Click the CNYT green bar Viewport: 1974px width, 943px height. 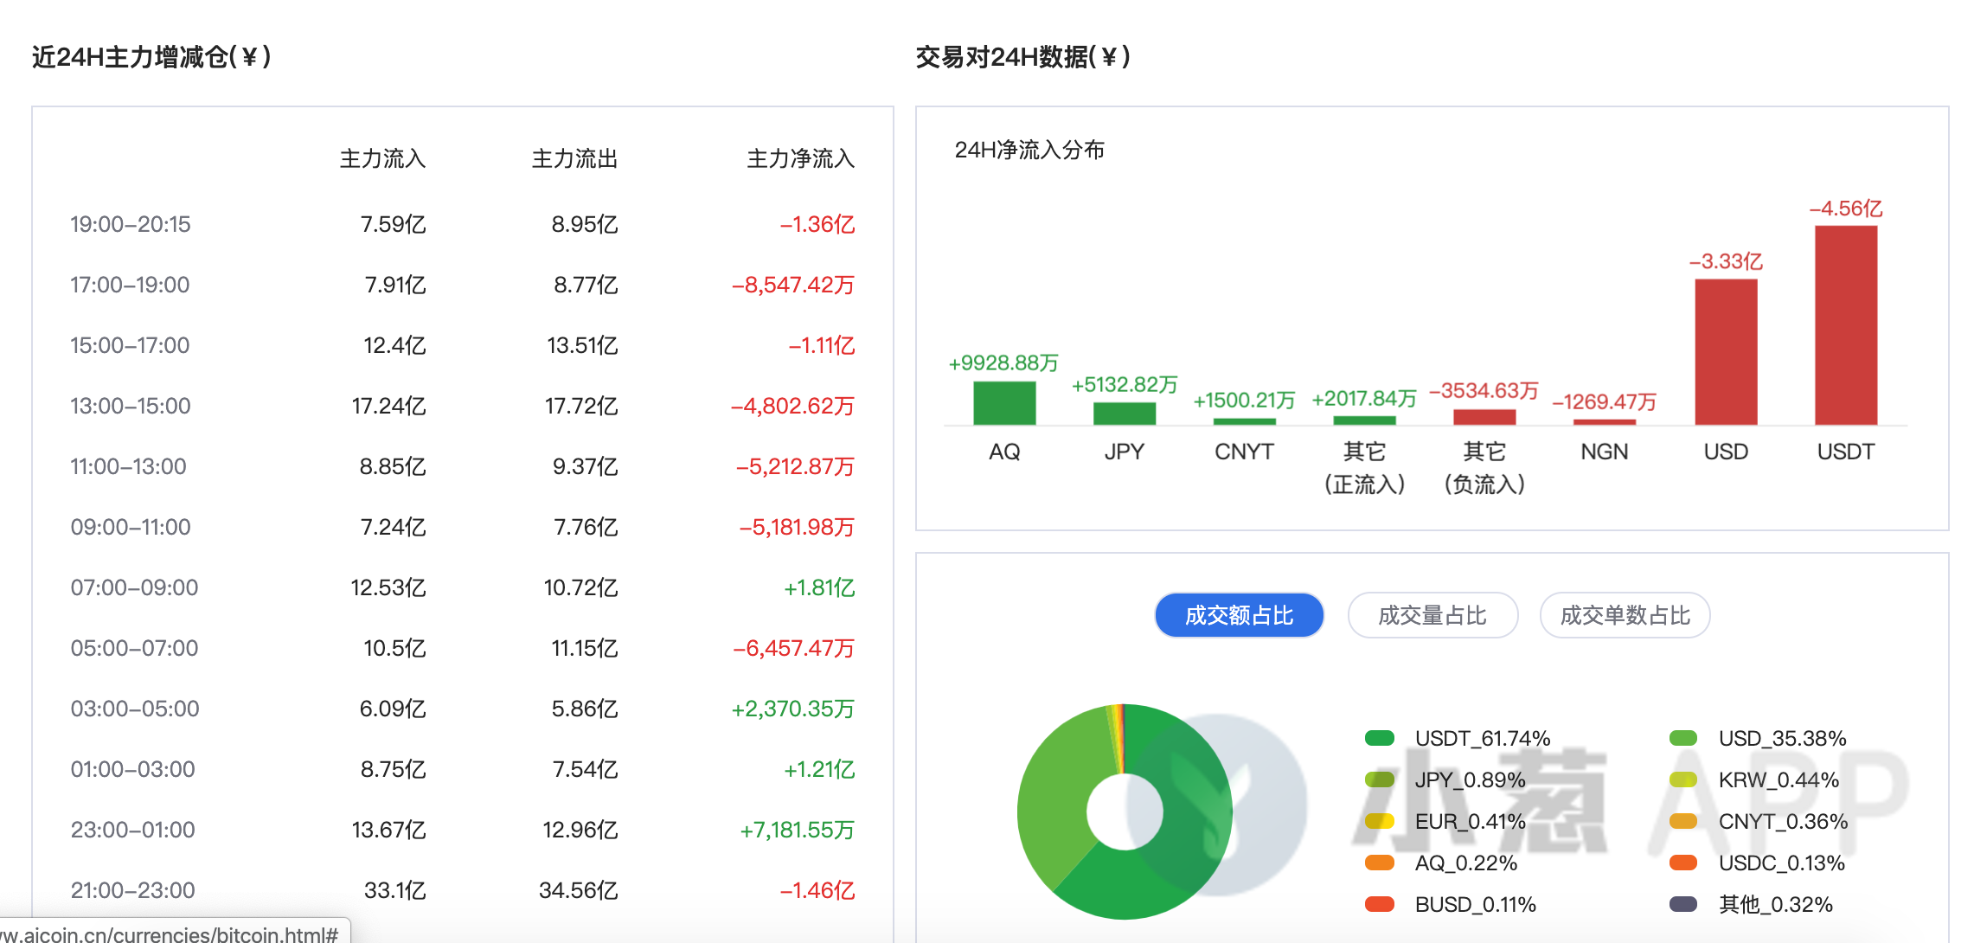click(x=1245, y=421)
